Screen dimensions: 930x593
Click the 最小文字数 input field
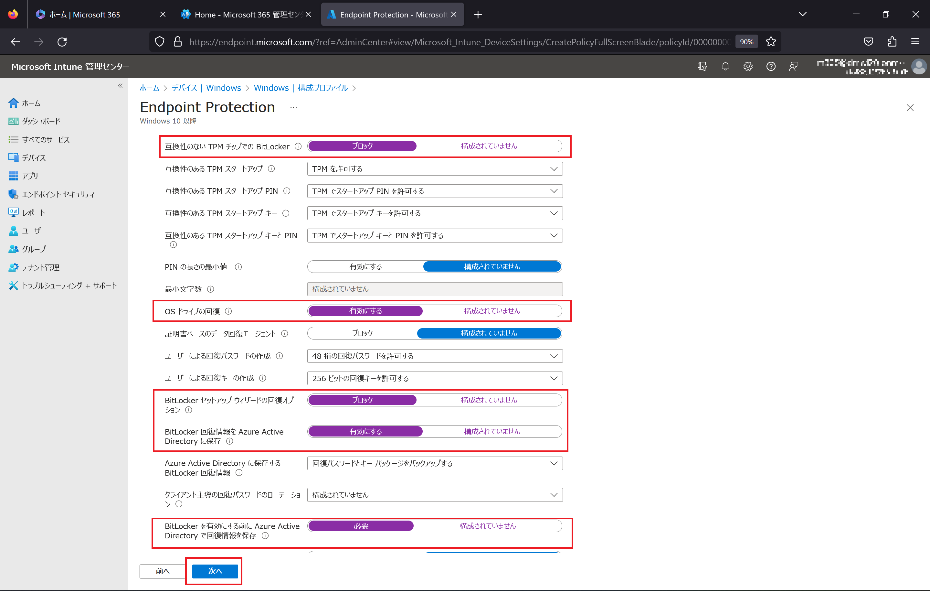click(435, 289)
